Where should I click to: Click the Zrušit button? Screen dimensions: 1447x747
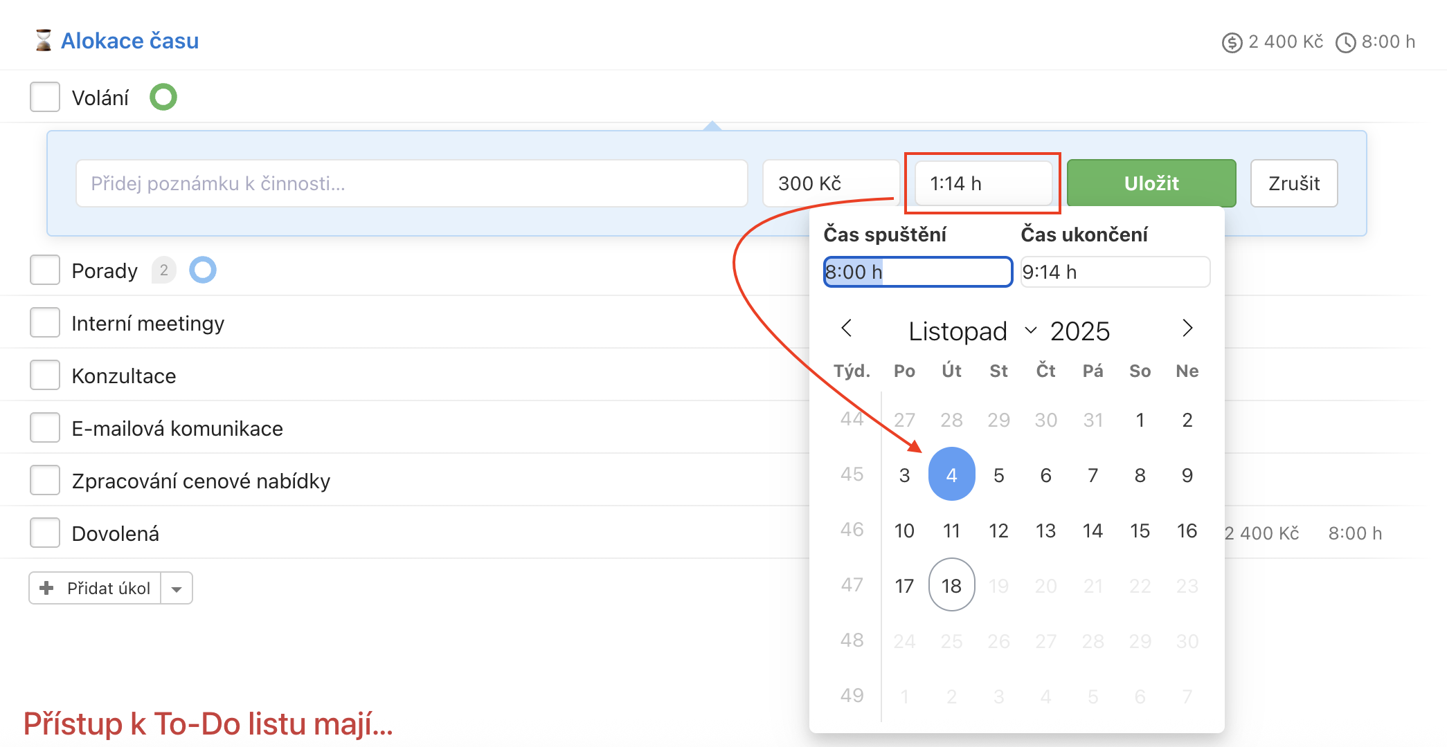1293,183
